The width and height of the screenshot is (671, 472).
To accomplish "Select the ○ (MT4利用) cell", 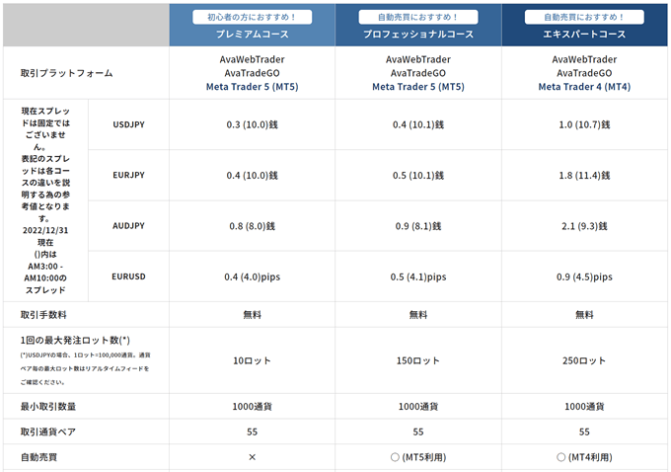I will tap(584, 457).
